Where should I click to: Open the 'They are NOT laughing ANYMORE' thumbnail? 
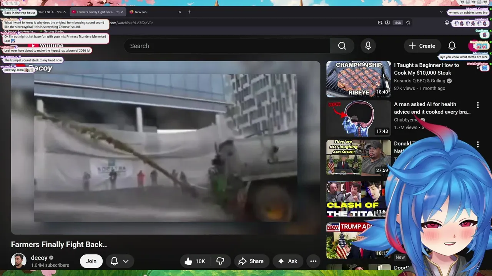(x=359, y=158)
